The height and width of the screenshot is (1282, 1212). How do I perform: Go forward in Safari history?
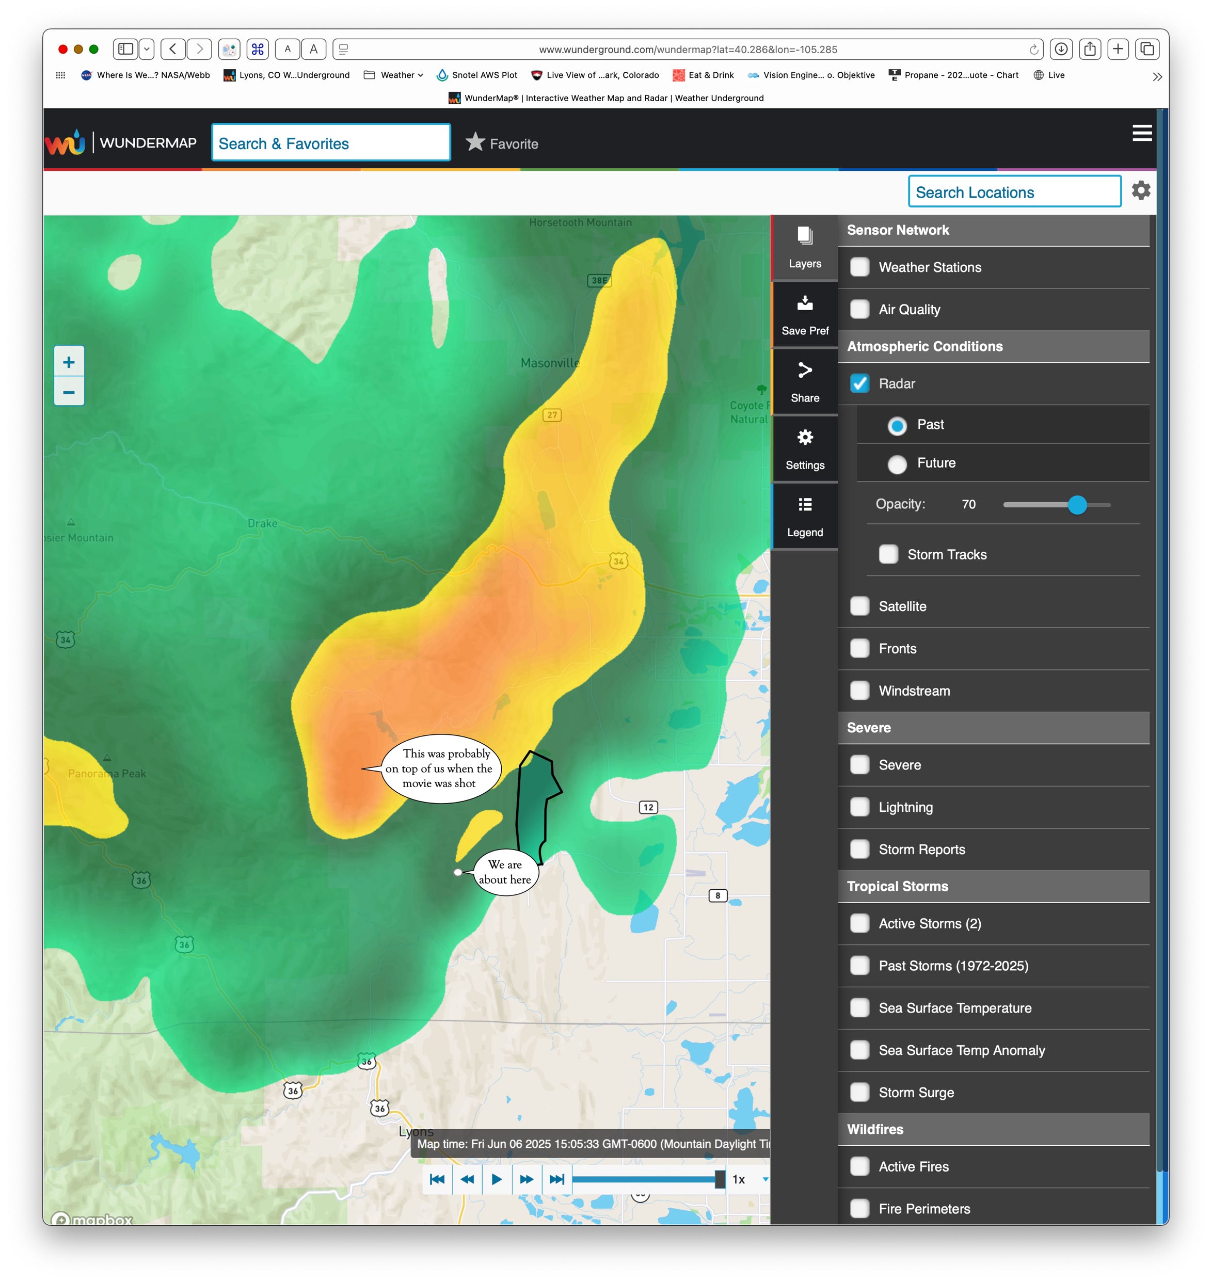[199, 49]
